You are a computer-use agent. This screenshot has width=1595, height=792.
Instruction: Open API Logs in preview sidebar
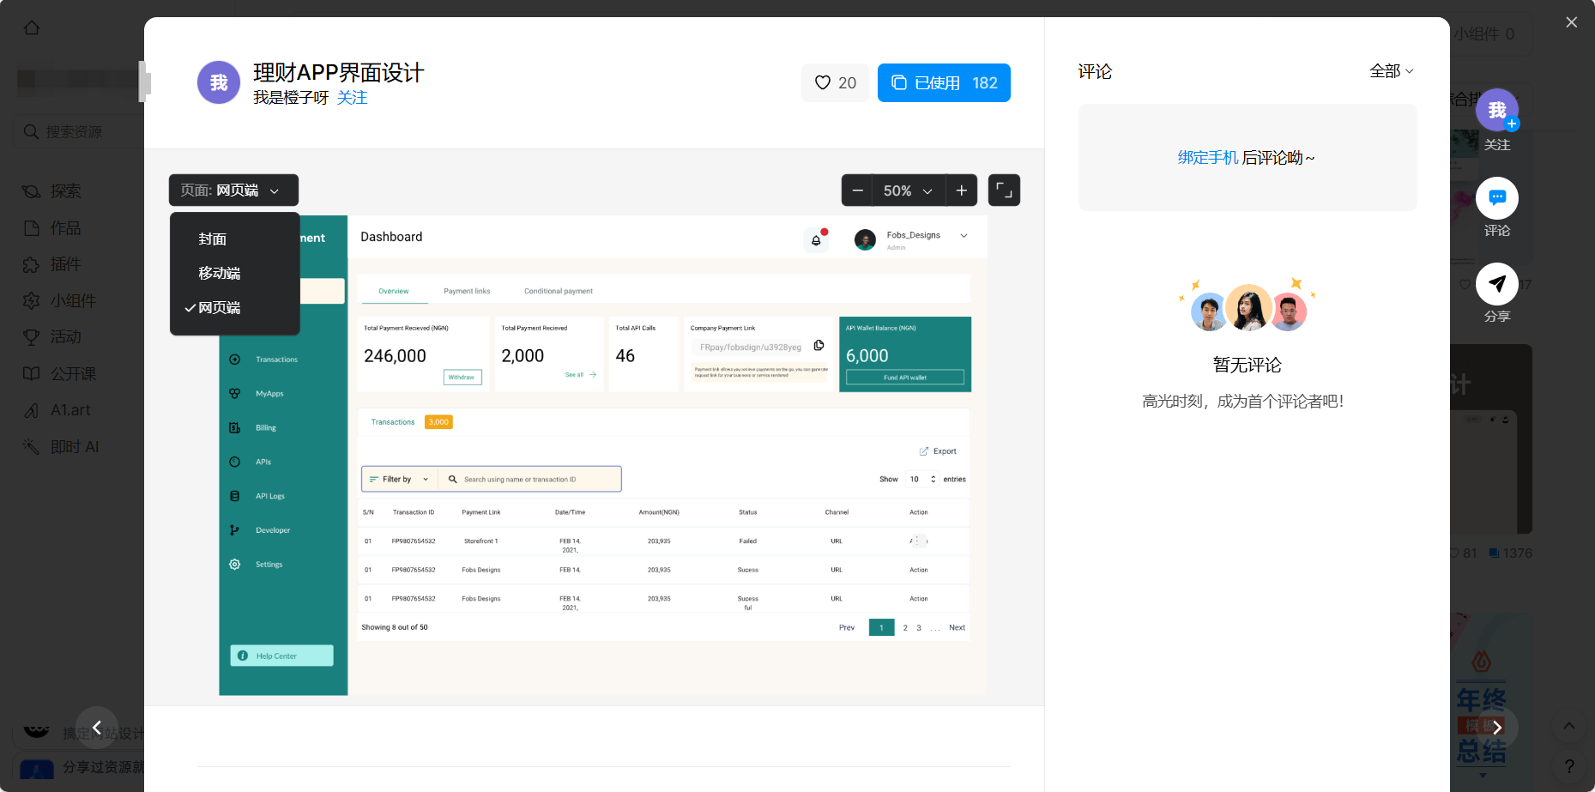[x=257, y=496]
